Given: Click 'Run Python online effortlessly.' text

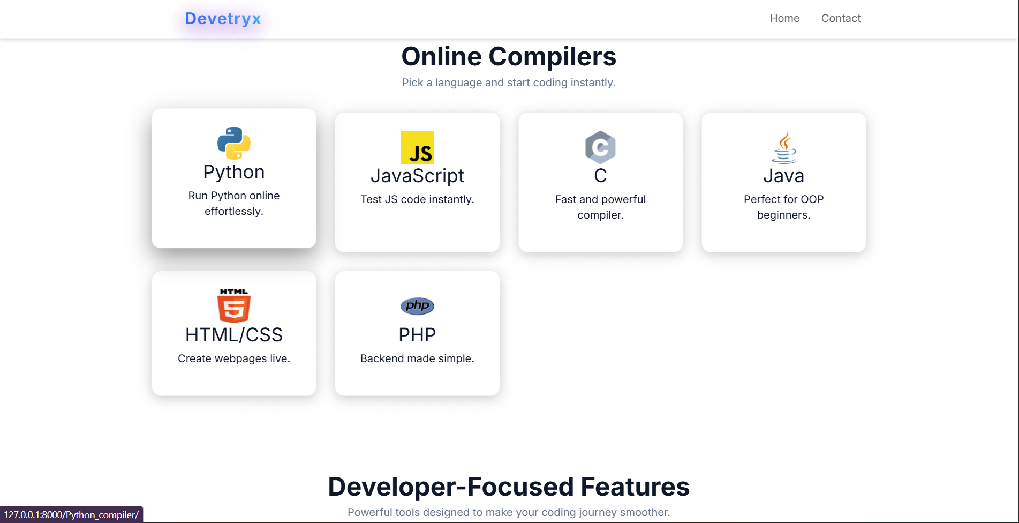Looking at the screenshot, I should click(x=234, y=203).
